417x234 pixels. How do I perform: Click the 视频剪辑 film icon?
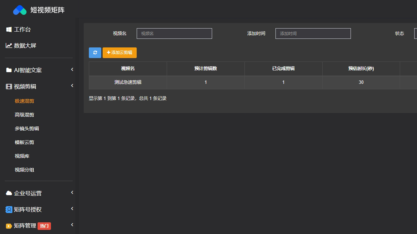tap(9, 87)
